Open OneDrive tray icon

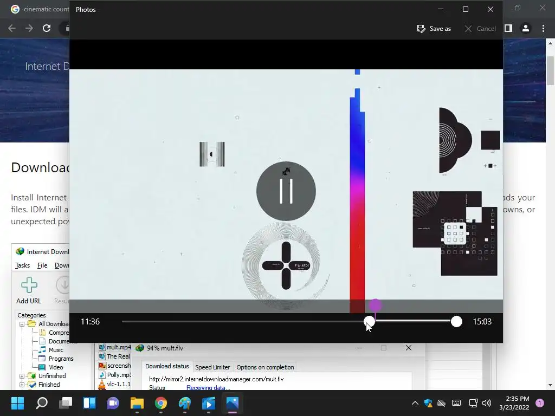point(441,403)
